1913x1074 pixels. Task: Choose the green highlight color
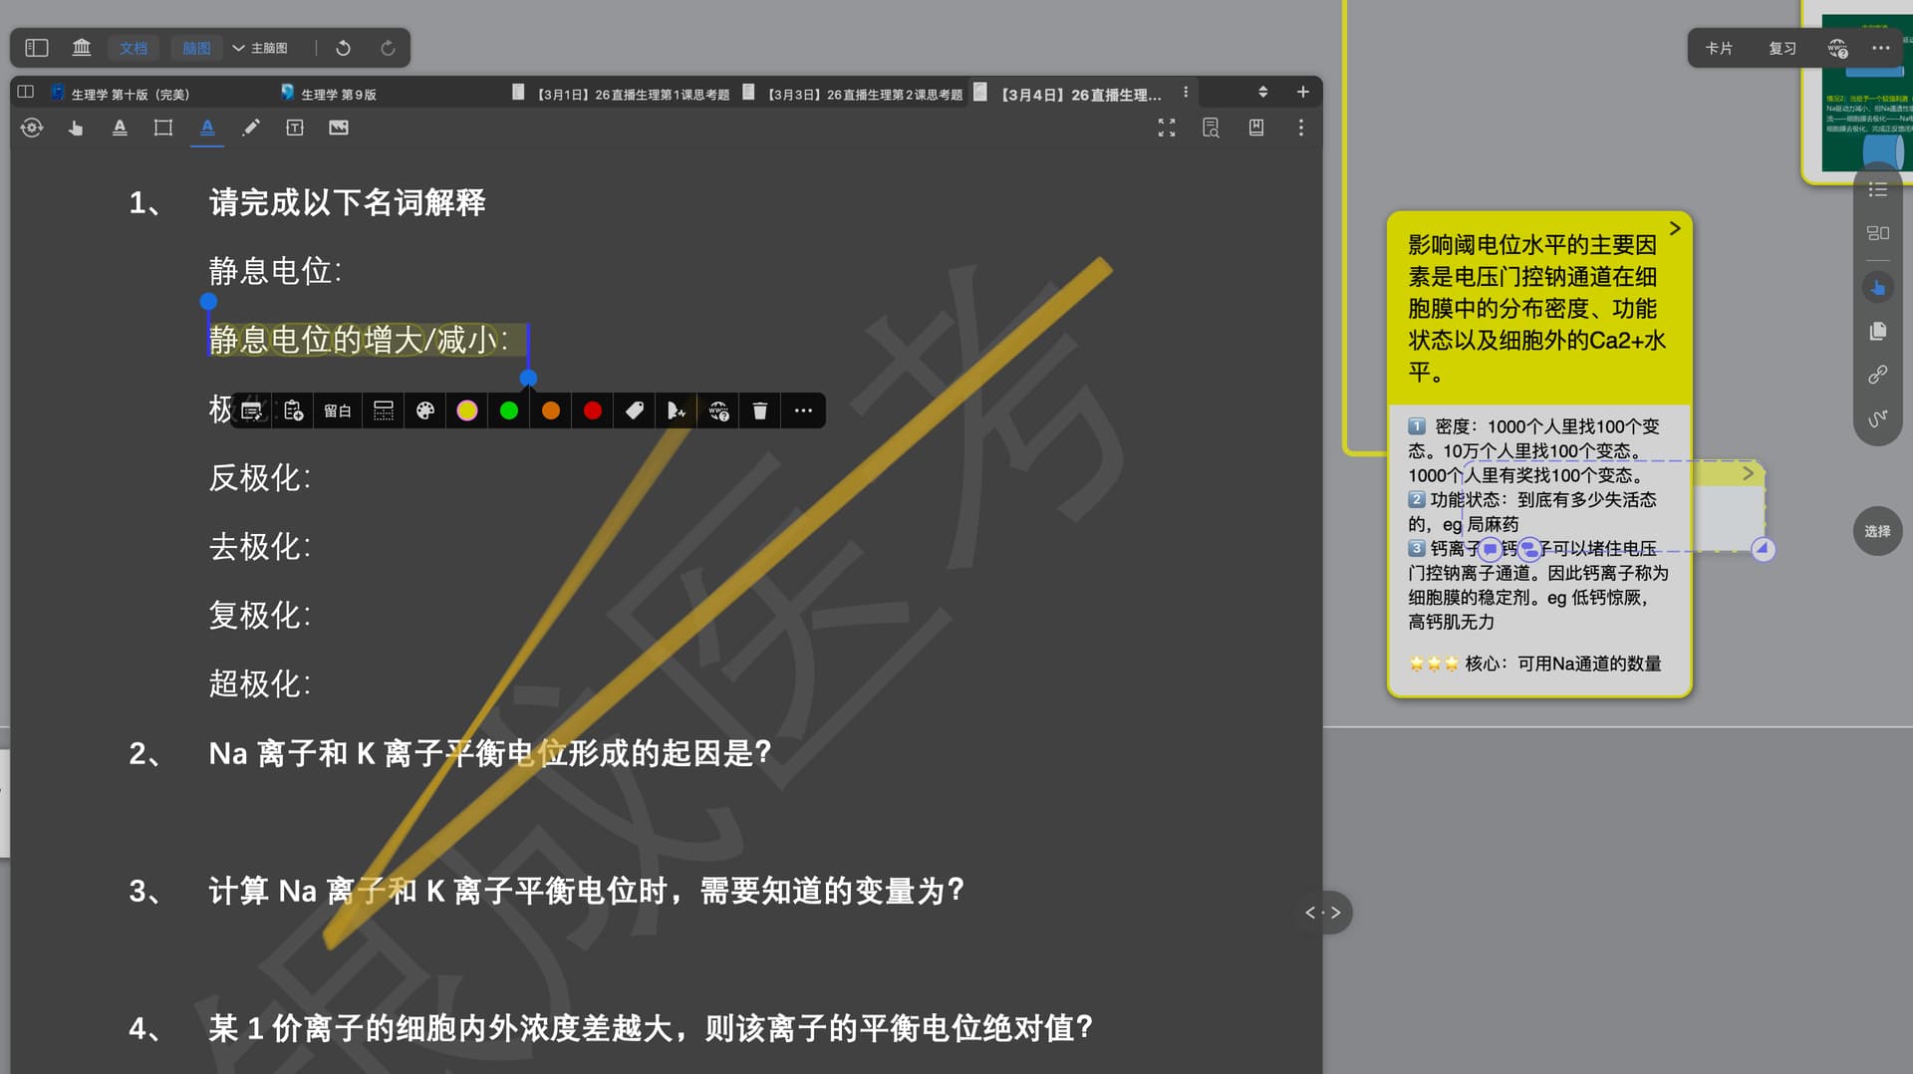[x=509, y=410]
